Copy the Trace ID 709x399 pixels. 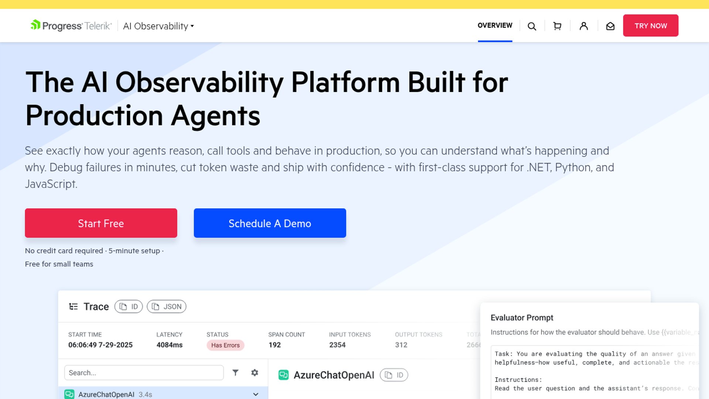pos(129,307)
